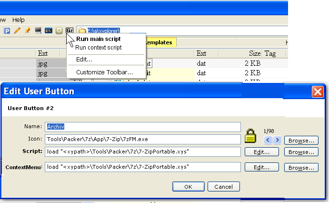Click the blue P toolbar icon
This screenshot has height=203, width=329.
tap(8, 30)
